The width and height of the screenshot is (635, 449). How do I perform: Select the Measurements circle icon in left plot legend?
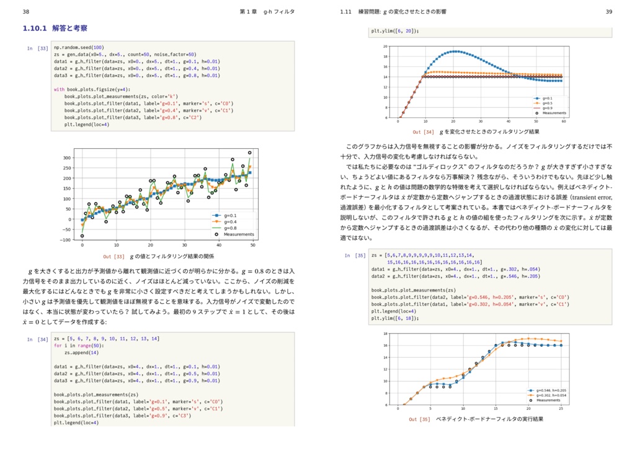tap(216, 234)
